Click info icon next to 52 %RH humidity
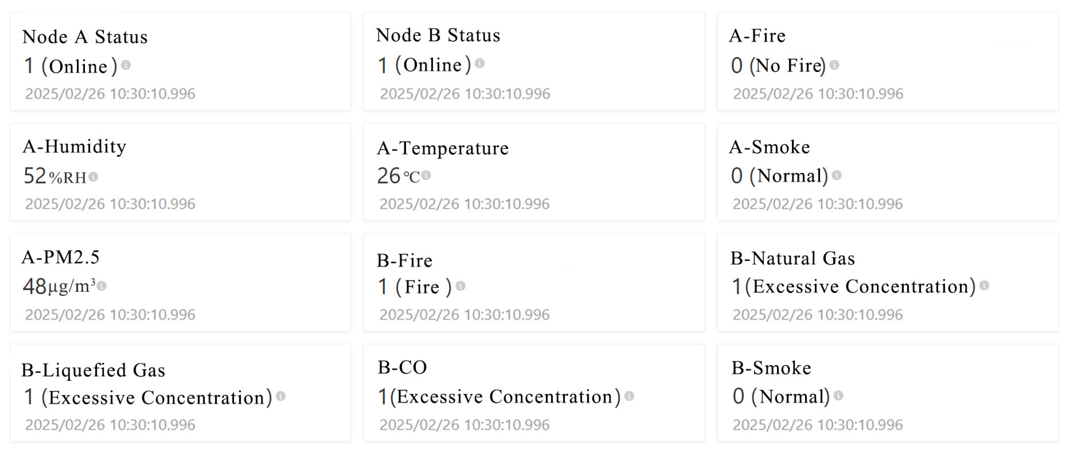This screenshot has width=1074, height=455. click(93, 177)
